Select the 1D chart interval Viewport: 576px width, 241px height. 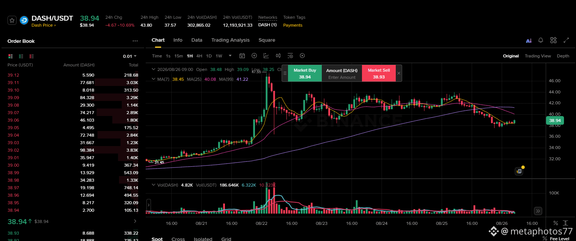pyautogui.click(x=209, y=56)
